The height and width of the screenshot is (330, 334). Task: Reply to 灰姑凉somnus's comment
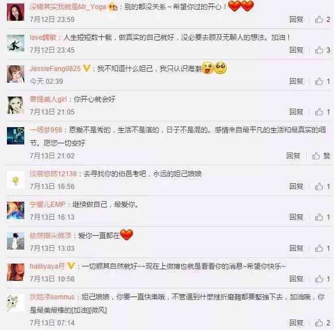pyautogui.click(x=296, y=322)
